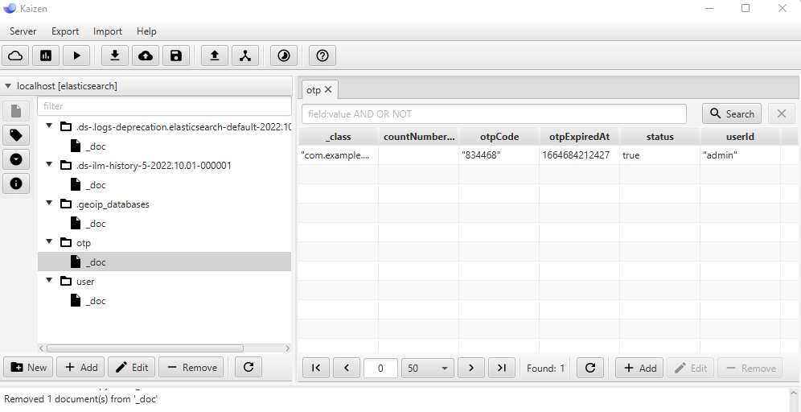
Task: Open the Import menu
Action: (x=108, y=31)
